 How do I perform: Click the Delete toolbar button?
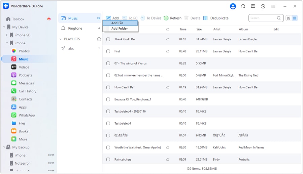click(193, 18)
